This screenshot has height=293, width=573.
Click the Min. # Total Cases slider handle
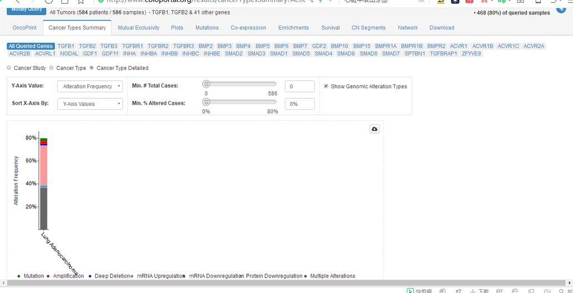tap(206, 84)
